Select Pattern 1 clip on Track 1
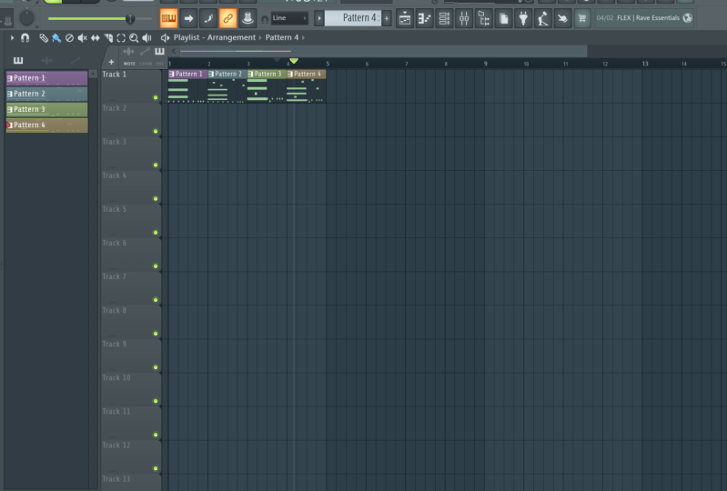The image size is (727, 491). tap(187, 86)
